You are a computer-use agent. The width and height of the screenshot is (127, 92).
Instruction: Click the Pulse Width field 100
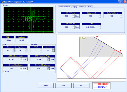click(x=112, y=16)
